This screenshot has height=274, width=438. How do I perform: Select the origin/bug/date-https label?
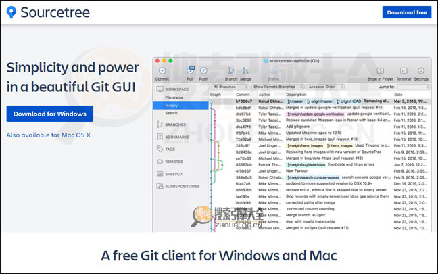pyautogui.click(x=306, y=164)
